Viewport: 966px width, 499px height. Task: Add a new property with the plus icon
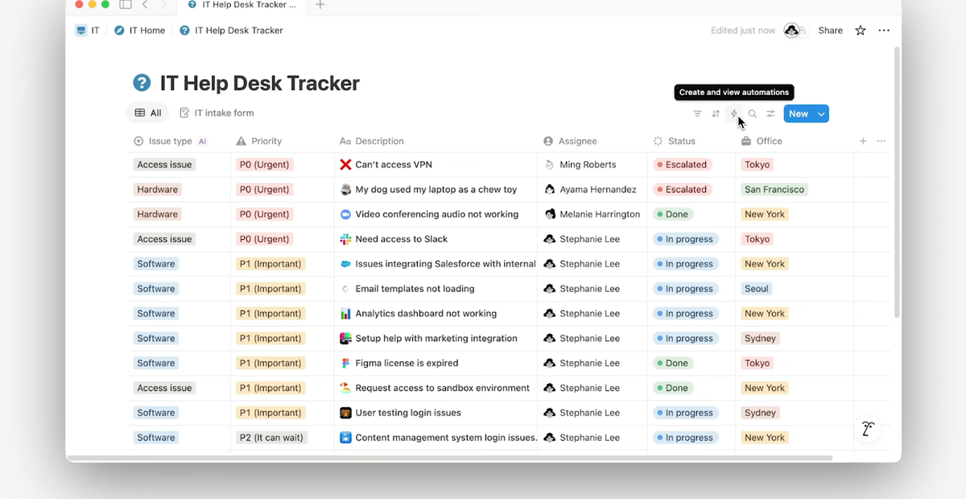862,141
